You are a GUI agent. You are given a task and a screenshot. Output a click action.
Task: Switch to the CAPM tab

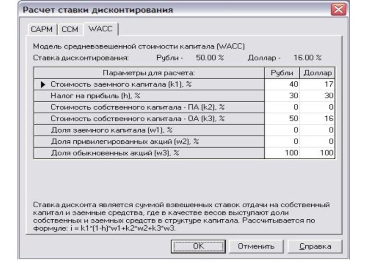pos(42,30)
